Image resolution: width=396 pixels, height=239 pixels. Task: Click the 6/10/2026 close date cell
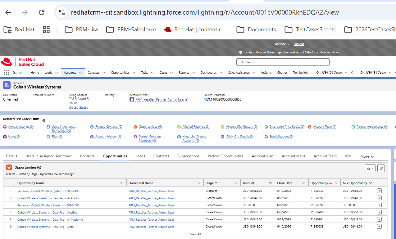point(284,227)
